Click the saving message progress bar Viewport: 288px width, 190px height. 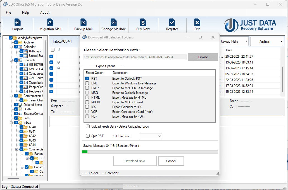(x=150, y=152)
